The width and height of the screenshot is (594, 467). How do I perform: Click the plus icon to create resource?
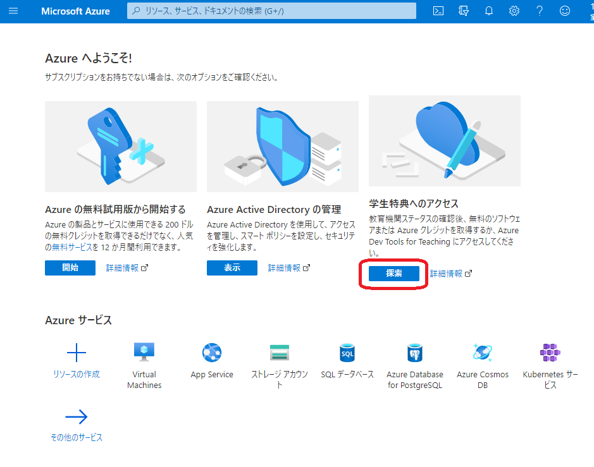pyautogui.click(x=77, y=353)
